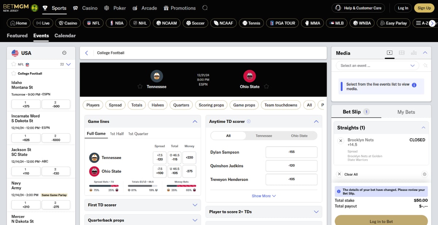Viewport: 438px width, 225px height.
Task: Open NHL category chip
Action: (x=140, y=23)
